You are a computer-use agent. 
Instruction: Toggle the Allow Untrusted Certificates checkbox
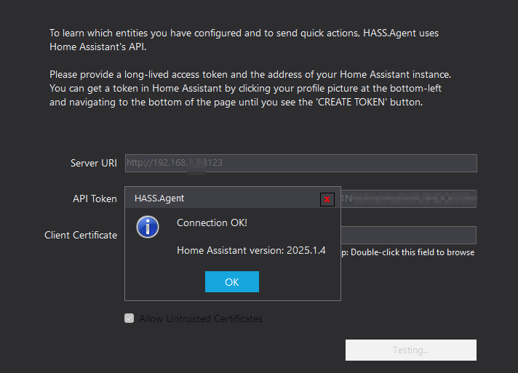coord(129,318)
